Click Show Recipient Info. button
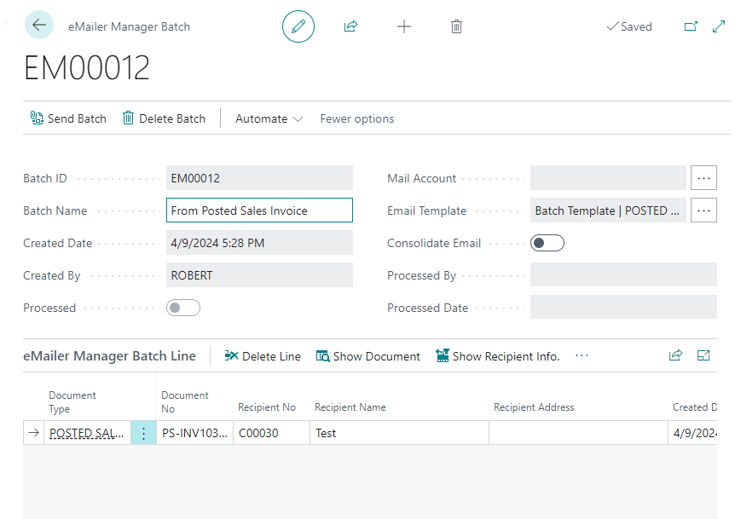This screenshot has width=735, height=519. [x=497, y=356]
